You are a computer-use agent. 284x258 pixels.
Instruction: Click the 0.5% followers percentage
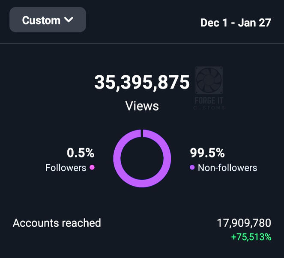tap(81, 153)
